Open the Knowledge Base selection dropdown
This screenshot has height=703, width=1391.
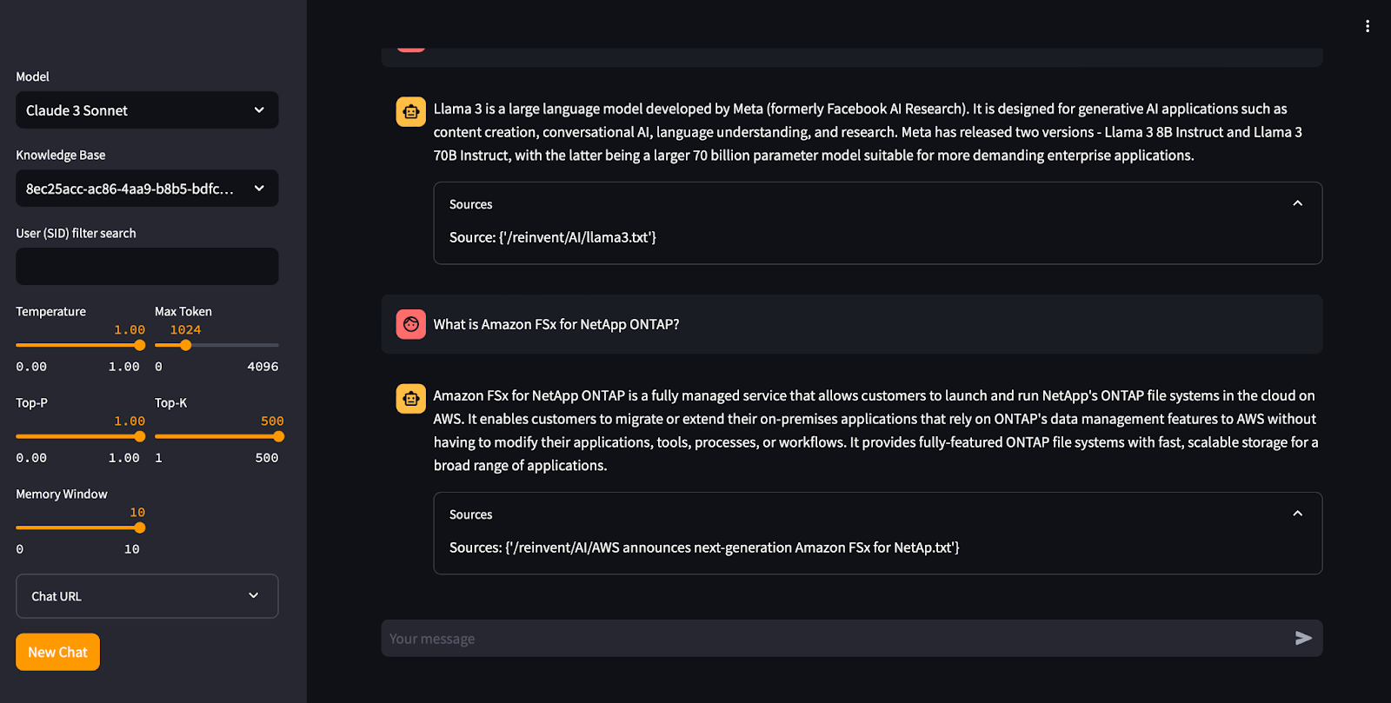coord(147,189)
